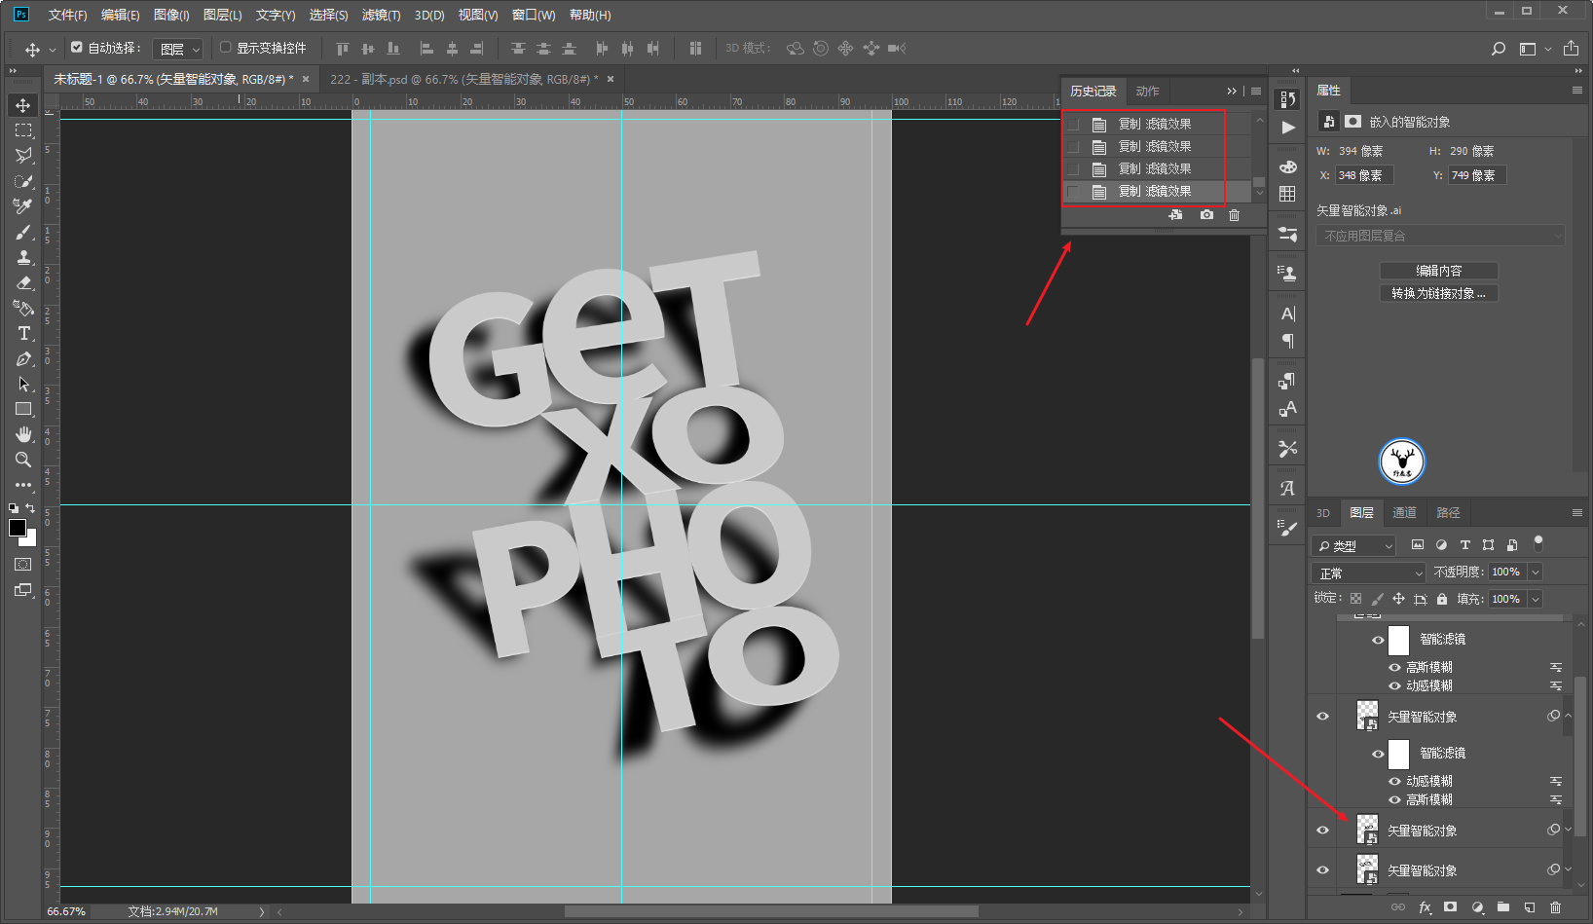This screenshot has width=1593, height=924.
Task: Select the Horizontal Type tool
Action: point(23,333)
